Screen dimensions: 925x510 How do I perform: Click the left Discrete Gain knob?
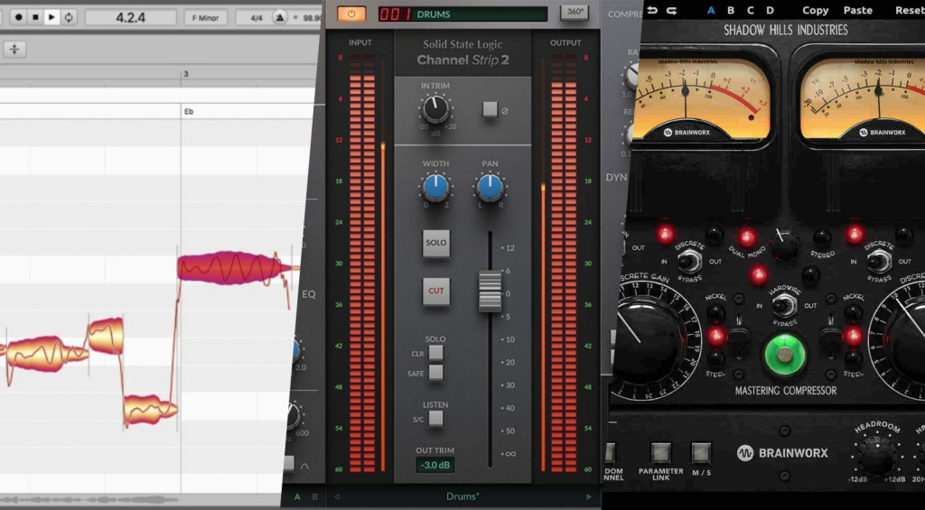(647, 339)
